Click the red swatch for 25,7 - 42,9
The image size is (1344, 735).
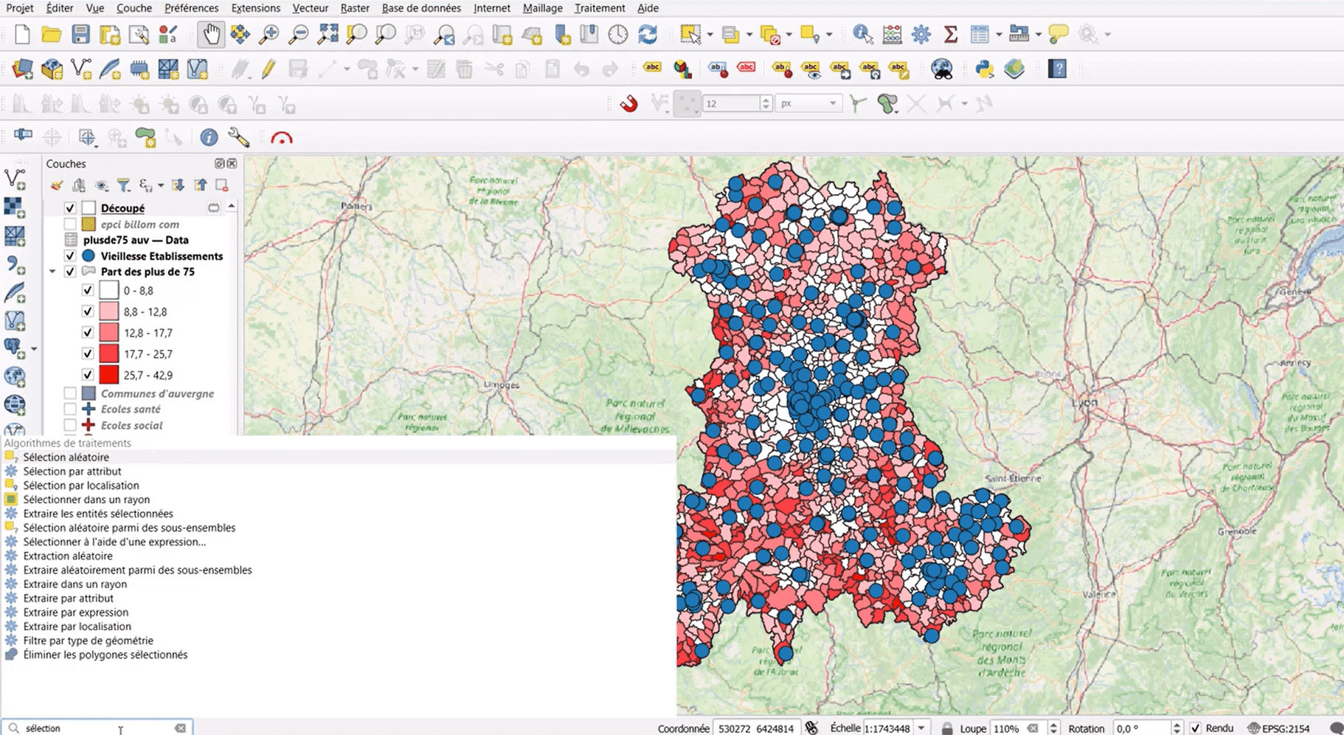pyautogui.click(x=109, y=375)
